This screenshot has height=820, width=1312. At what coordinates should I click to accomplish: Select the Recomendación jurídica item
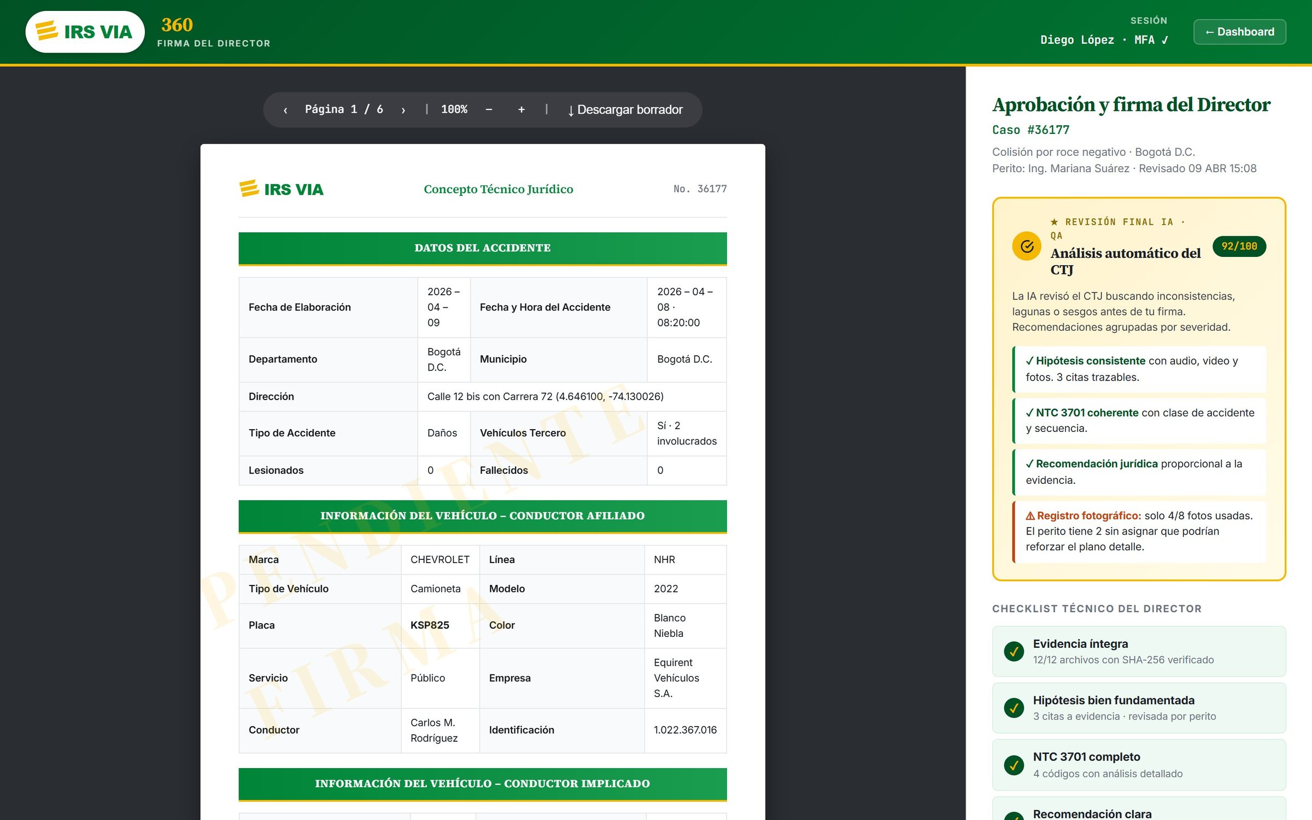point(1139,472)
